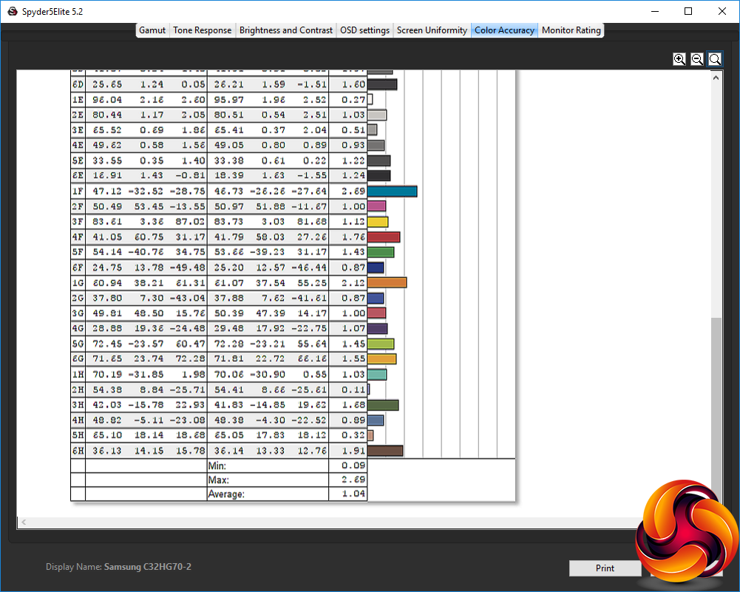740x592 pixels.
Task: Click the value 0.11 in row 2H
Action: (x=353, y=389)
